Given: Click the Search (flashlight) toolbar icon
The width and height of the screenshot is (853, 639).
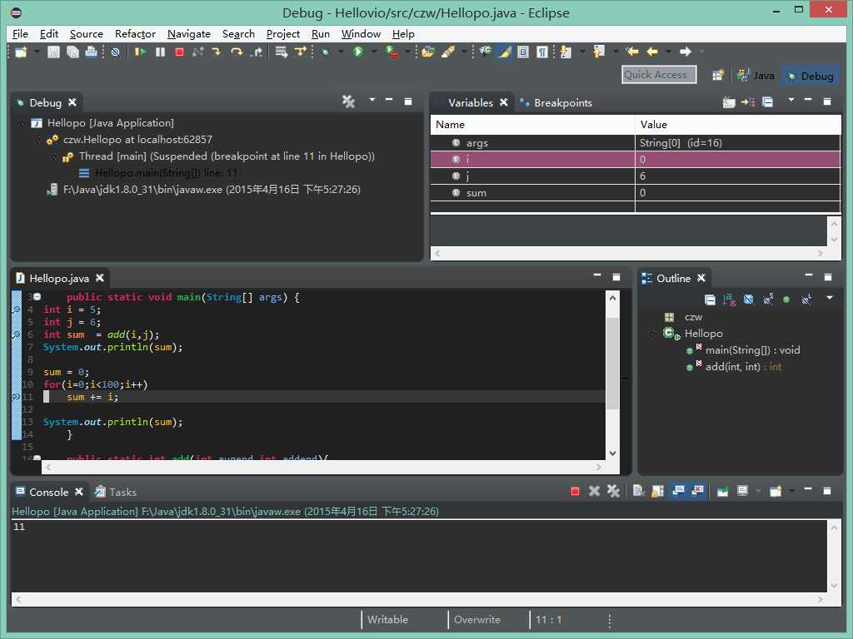Looking at the screenshot, I should (447, 52).
